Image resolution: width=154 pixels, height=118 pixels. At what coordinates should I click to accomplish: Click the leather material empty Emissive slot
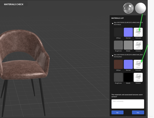[x=138, y=77]
